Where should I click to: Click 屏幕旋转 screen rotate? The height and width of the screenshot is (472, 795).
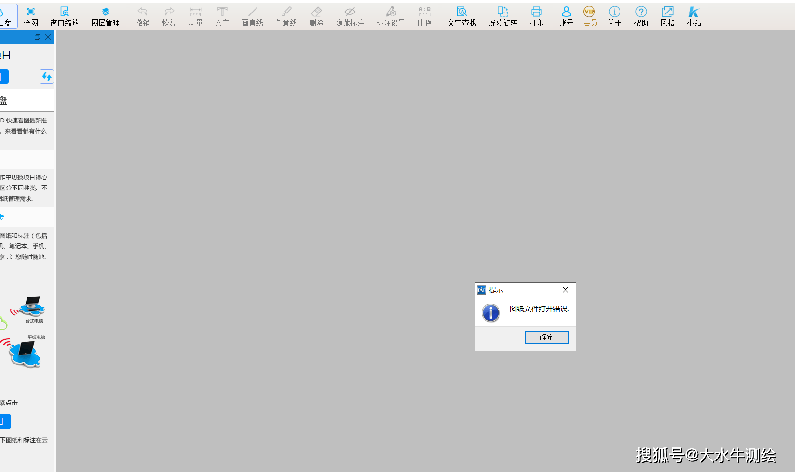click(x=503, y=16)
